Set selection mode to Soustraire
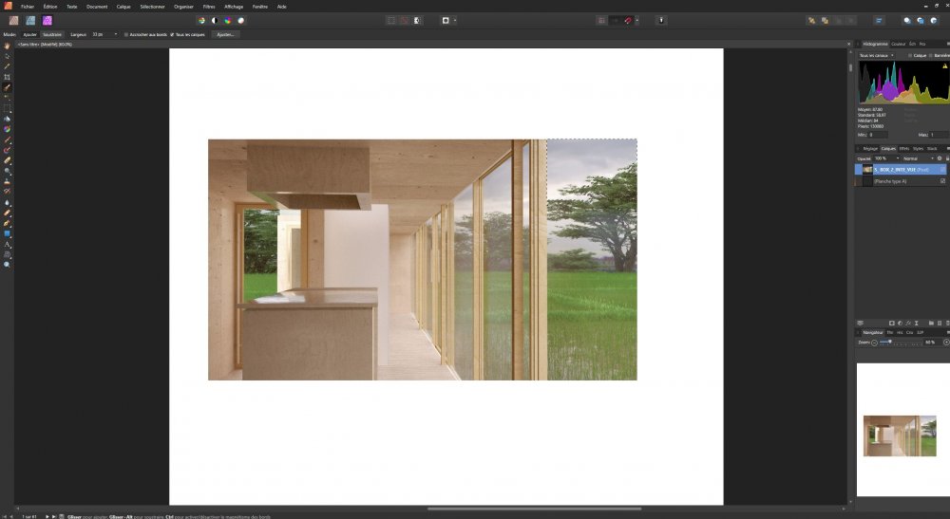 tap(52, 34)
